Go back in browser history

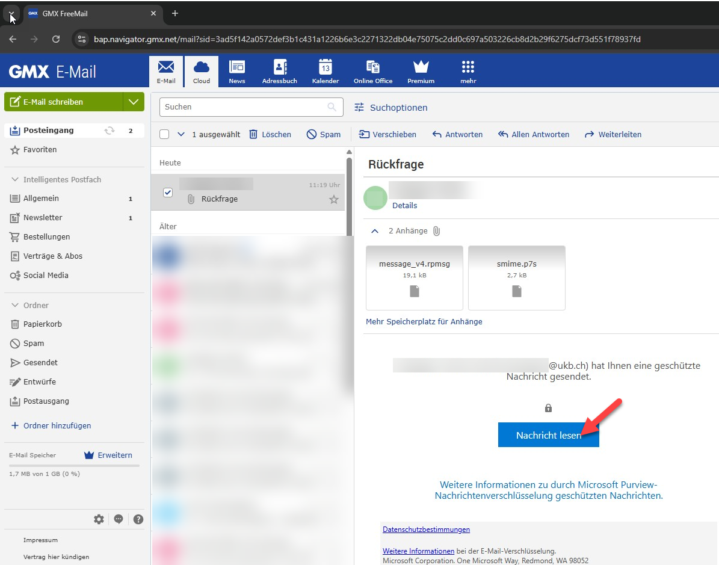coord(13,39)
